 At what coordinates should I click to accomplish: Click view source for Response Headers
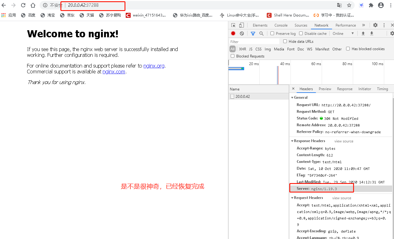[344, 141]
